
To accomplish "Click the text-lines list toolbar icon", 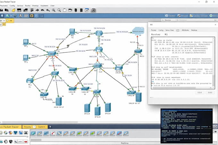I will (x=32, y=10).
